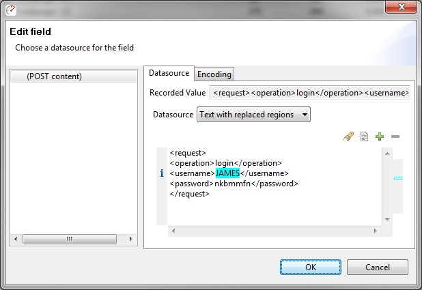
Task: Add a replaced region with green plus
Action: pyautogui.click(x=380, y=136)
